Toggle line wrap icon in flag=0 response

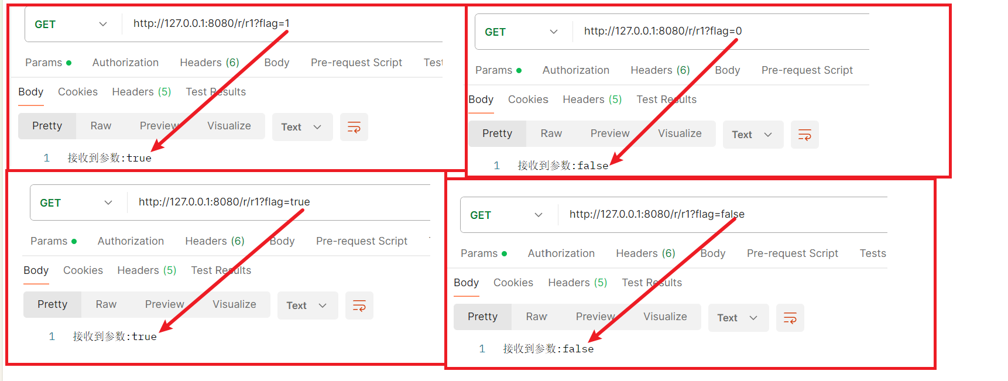(x=805, y=135)
